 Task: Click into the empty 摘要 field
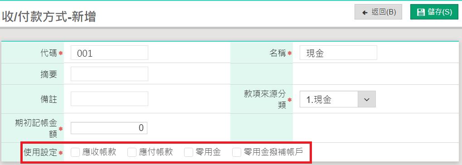click(x=109, y=74)
